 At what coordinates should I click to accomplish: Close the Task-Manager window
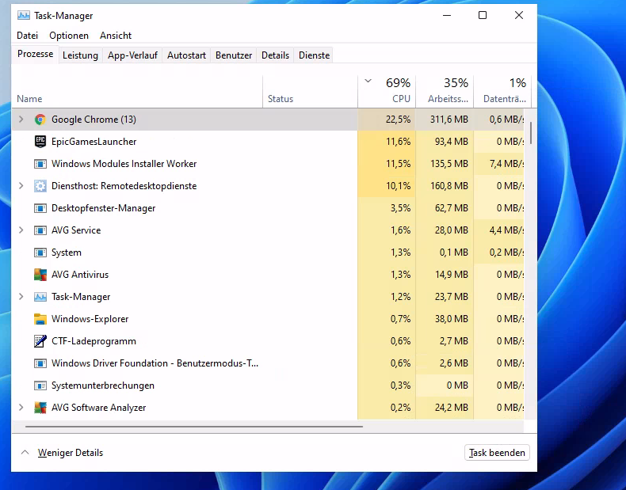(518, 15)
